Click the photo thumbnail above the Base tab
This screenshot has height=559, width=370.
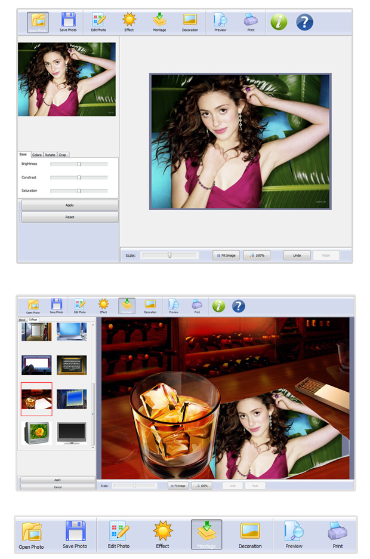(x=67, y=79)
